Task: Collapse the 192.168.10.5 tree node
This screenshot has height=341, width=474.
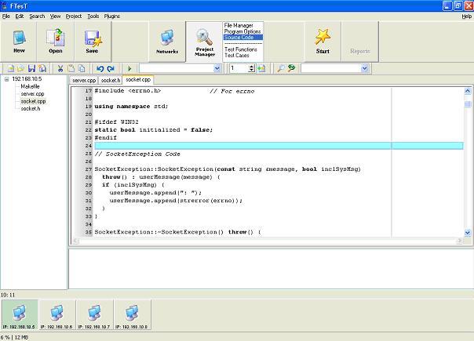Action: tap(7, 79)
